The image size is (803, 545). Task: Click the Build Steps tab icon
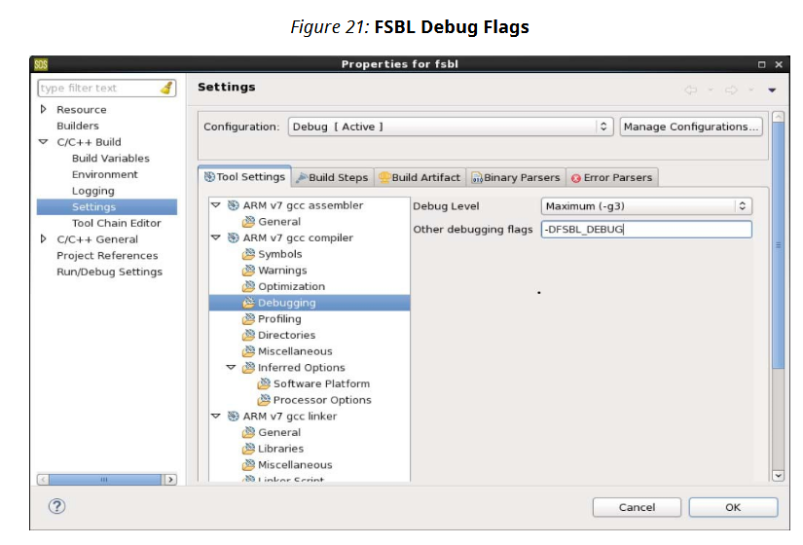pos(302,177)
